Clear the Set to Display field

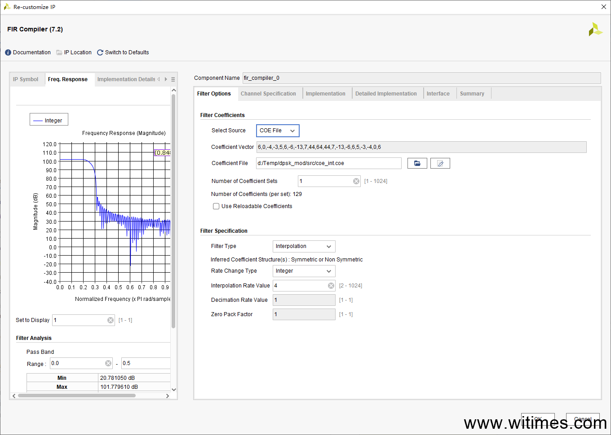(111, 320)
